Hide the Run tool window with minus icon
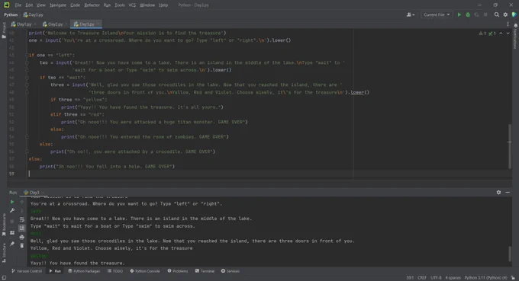 [508, 192]
